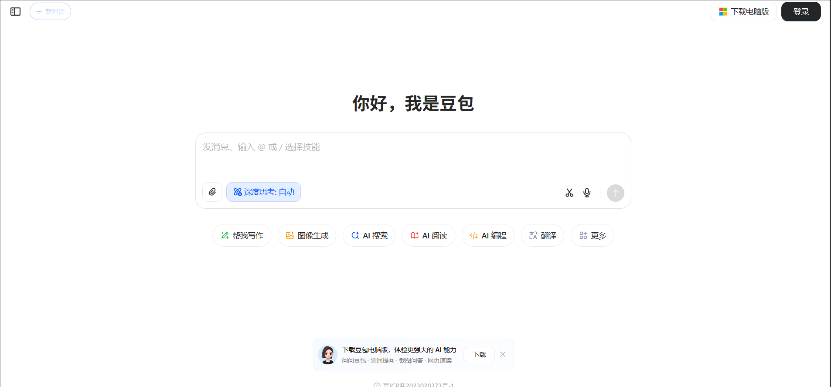The width and height of the screenshot is (831, 387).
Task: Start a new chat with 新对话
Action: [50, 12]
